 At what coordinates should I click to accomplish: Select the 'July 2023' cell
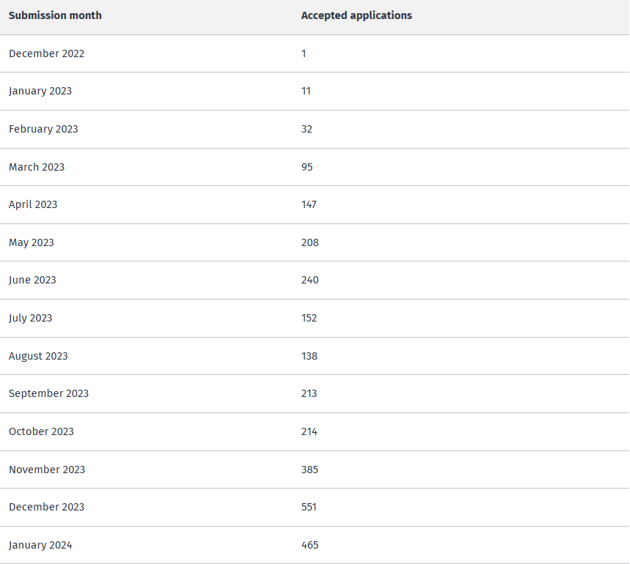tap(31, 318)
